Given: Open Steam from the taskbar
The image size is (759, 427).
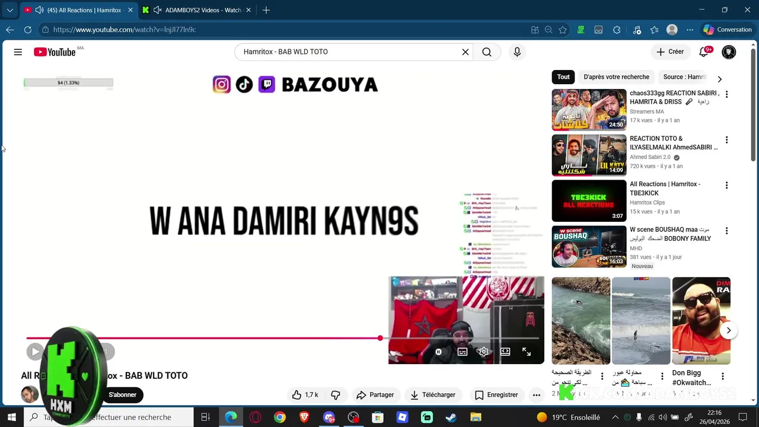Looking at the screenshot, I should (451, 417).
